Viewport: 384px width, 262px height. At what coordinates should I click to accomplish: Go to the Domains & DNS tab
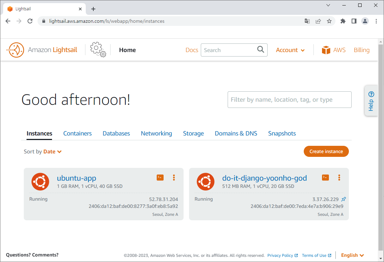tap(236, 133)
